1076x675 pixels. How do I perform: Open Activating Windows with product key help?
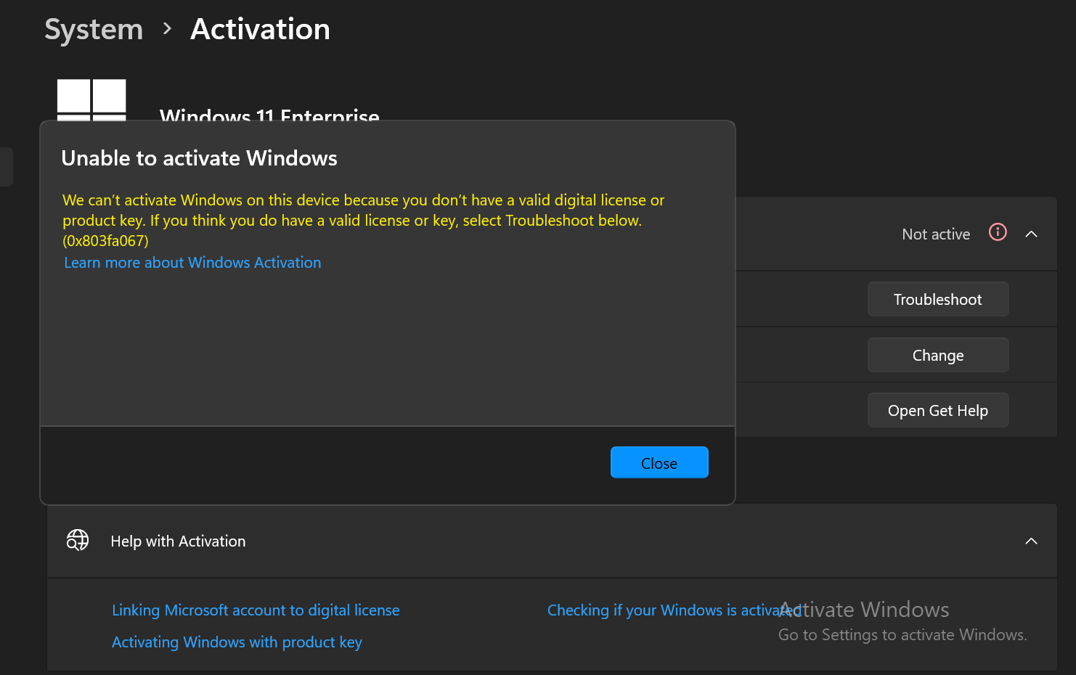coord(237,642)
